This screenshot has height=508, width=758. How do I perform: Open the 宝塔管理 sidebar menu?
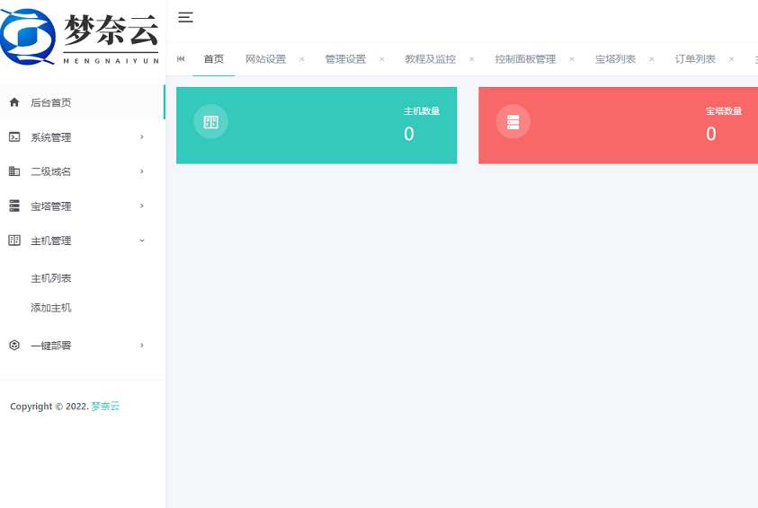coord(82,206)
